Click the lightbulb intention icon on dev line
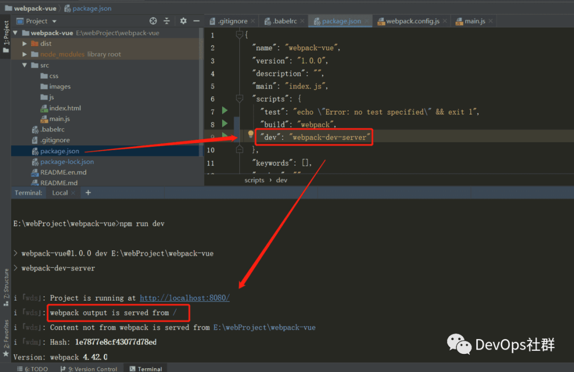This screenshot has width=574, height=372. [251, 134]
